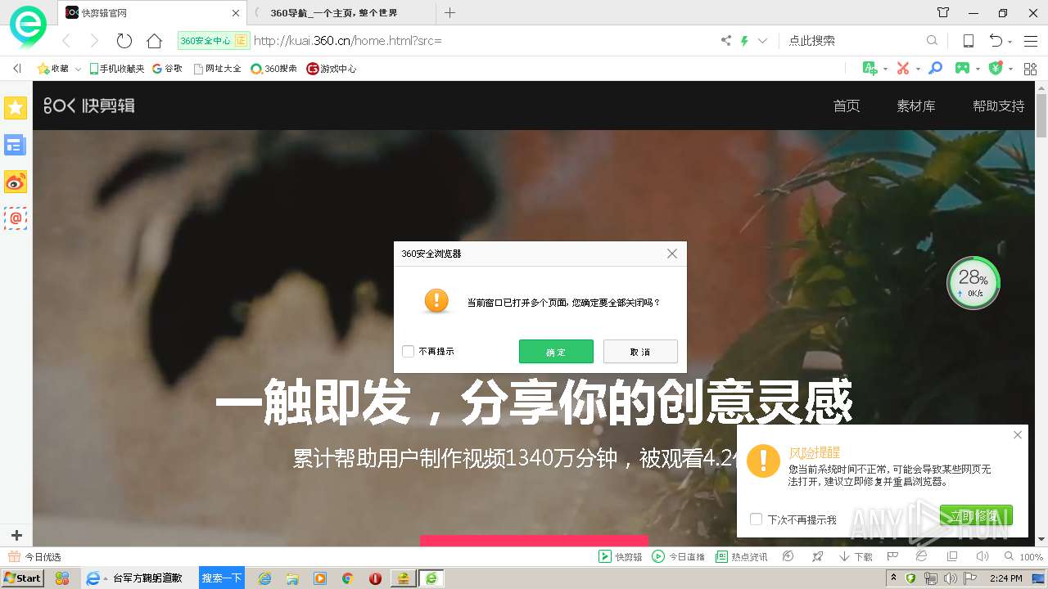Screen dimensions: 1048x589
Task: Focus the 点此搜索 search box
Action: pos(851,40)
